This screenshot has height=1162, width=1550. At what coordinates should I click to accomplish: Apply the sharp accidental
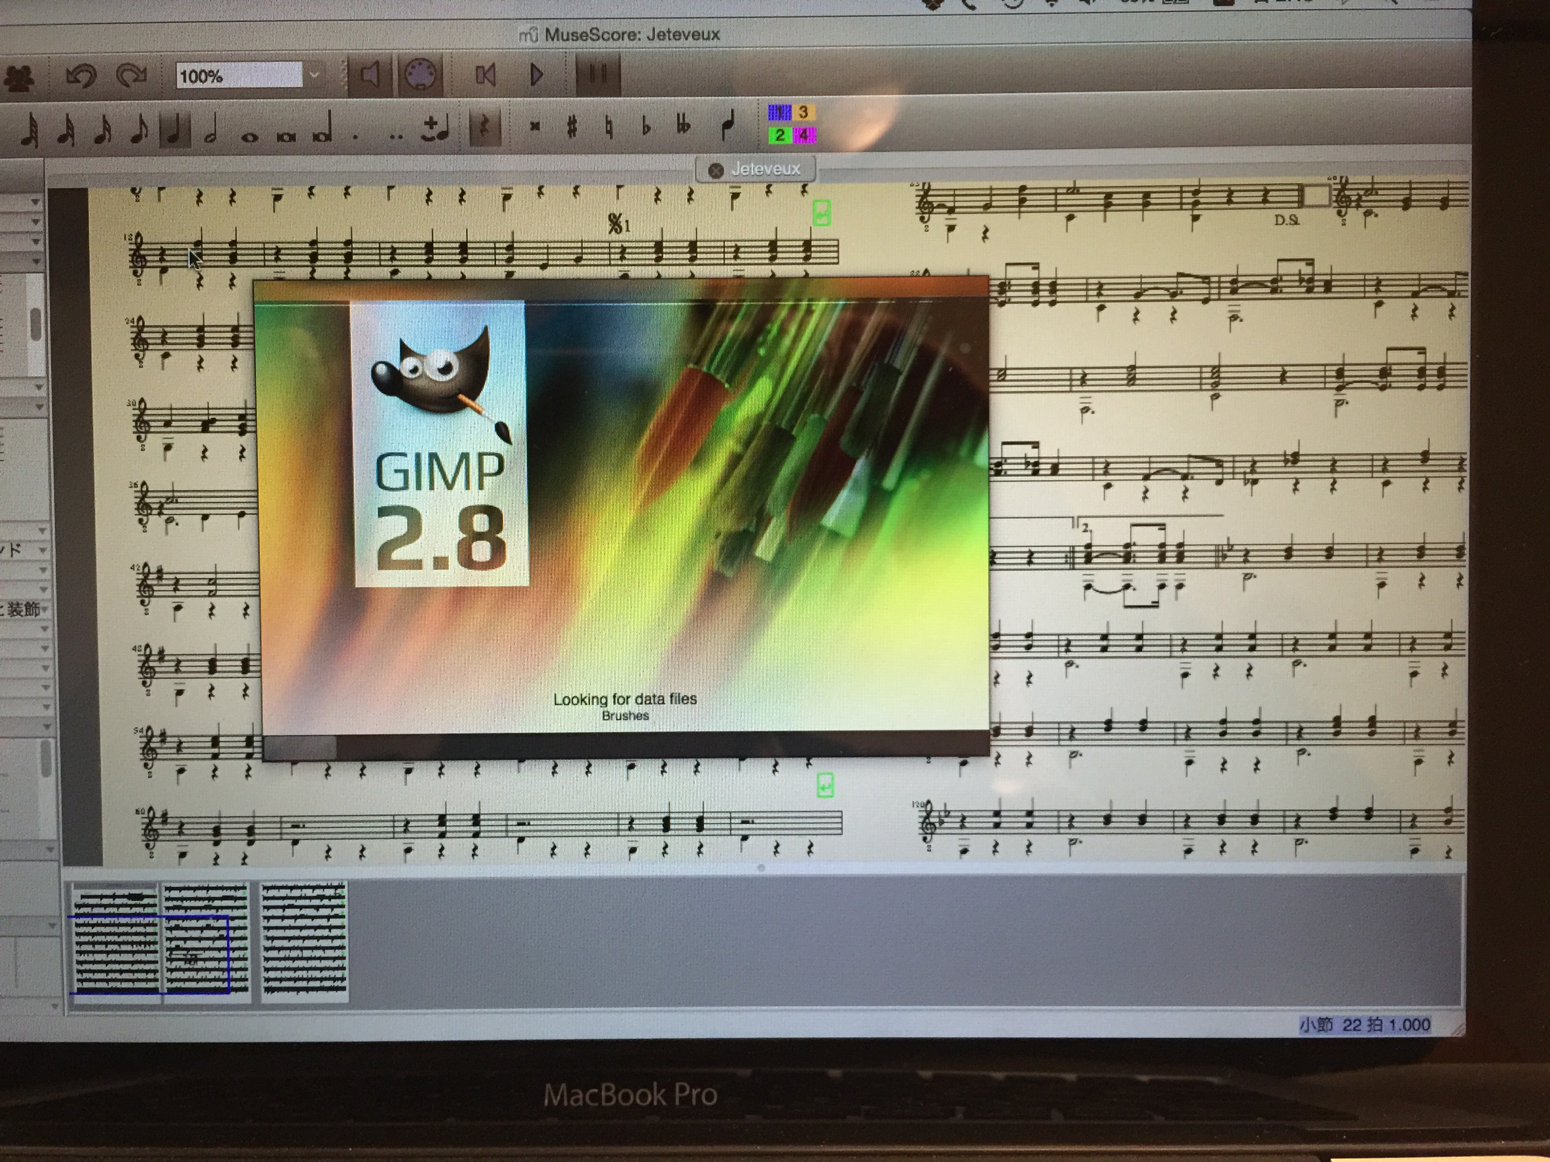[572, 127]
